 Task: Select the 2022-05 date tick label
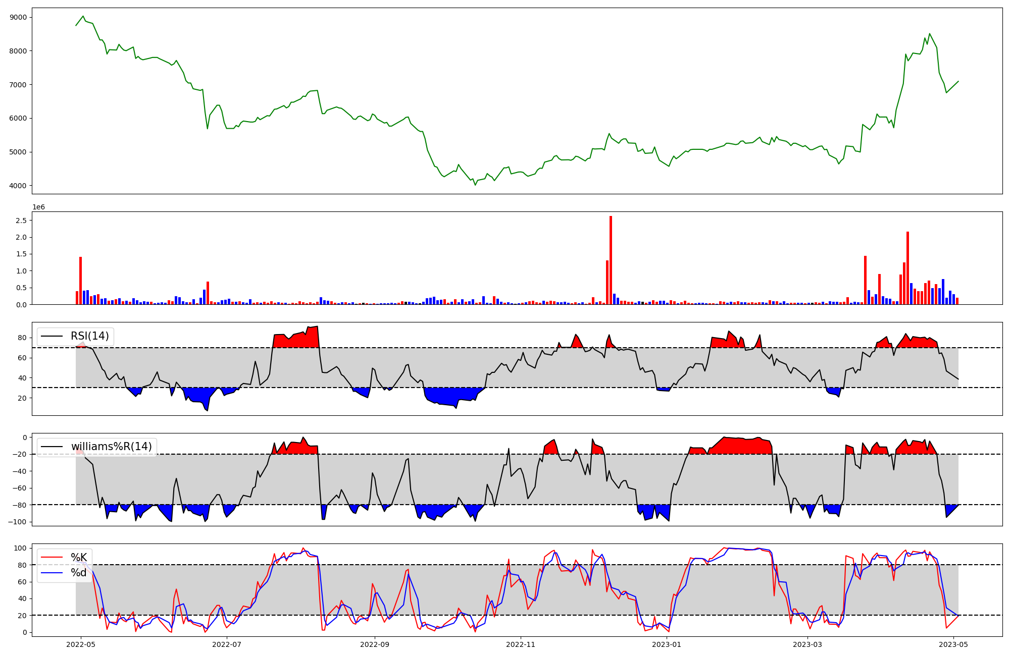click(x=81, y=644)
